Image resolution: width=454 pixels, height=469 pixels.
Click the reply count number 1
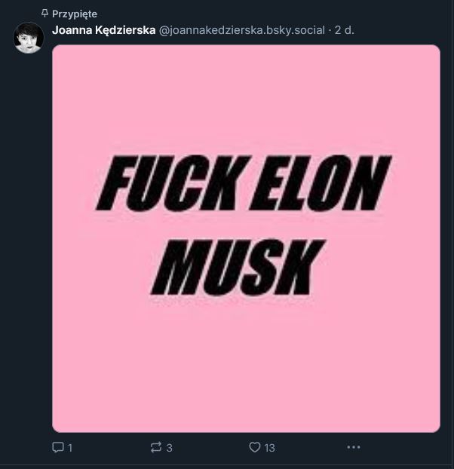70,448
